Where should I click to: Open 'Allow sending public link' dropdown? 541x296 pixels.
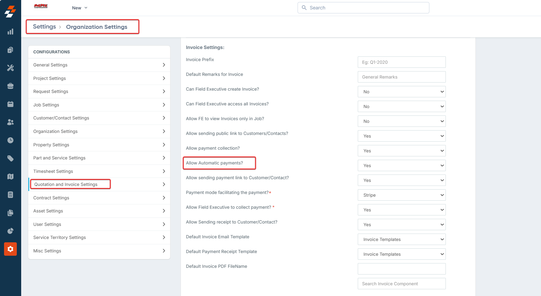pos(401,136)
